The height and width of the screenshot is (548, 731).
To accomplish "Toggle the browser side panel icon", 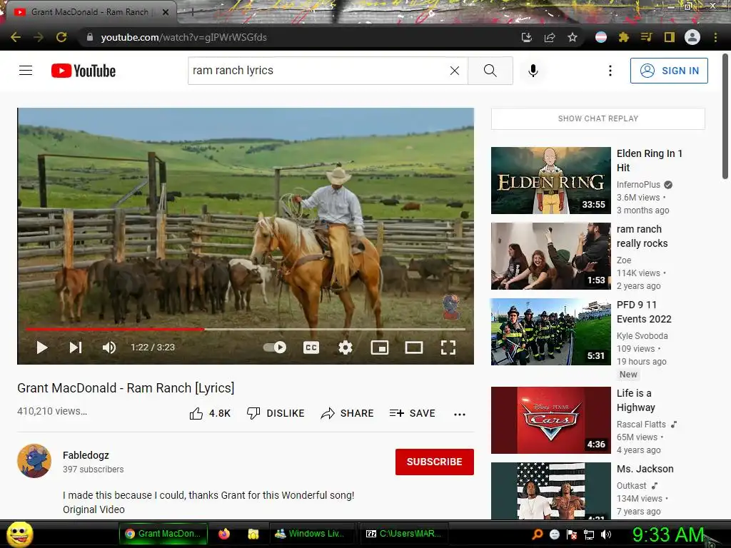I will pyautogui.click(x=669, y=37).
